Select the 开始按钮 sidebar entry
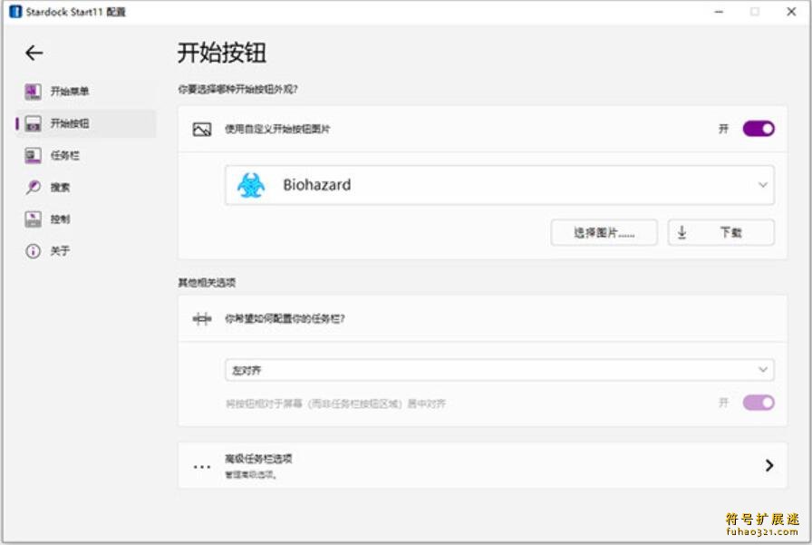This screenshot has width=812, height=545. pos(85,123)
